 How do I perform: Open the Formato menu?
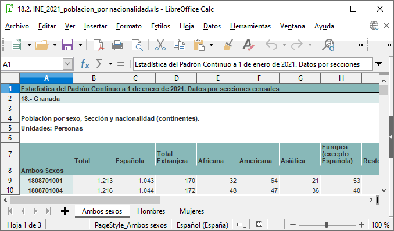[x=129, y=26]
